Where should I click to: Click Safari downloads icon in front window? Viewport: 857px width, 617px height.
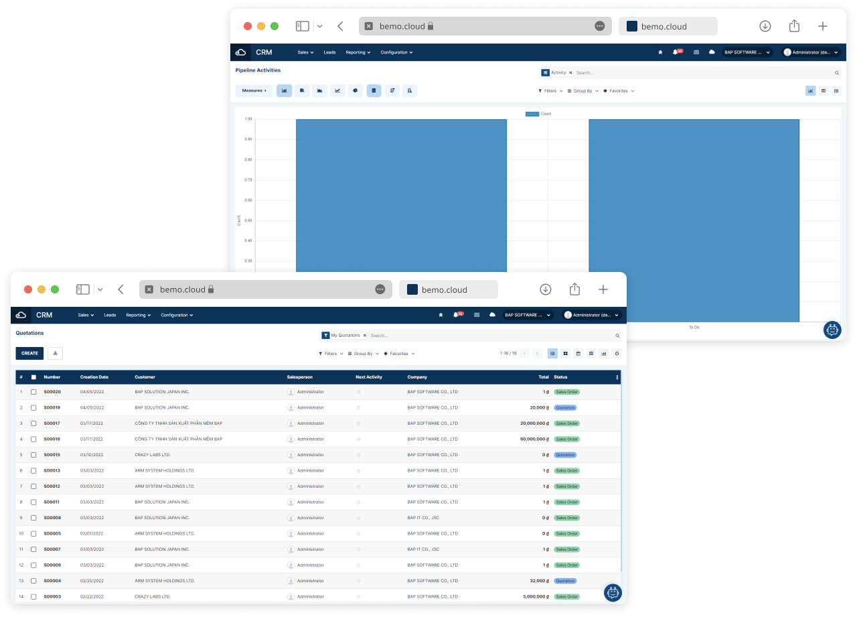click(546, 289)
